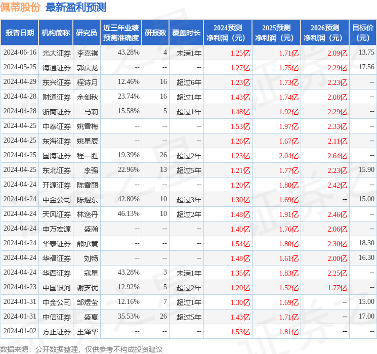Click target price 18.30
This screenshot has height=354, width=377.
(366, 243)
